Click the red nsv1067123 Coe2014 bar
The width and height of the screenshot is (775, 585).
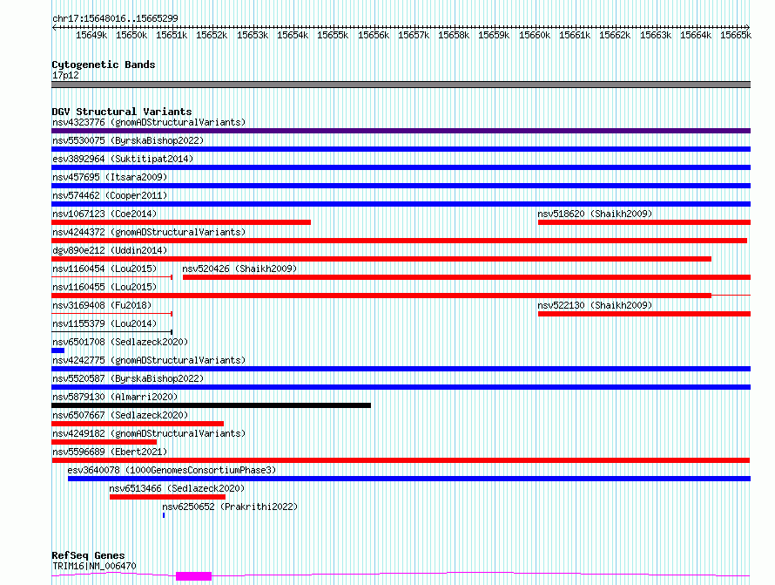181,222
